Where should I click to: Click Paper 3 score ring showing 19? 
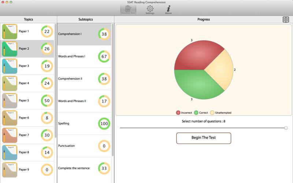pos(47,66)
